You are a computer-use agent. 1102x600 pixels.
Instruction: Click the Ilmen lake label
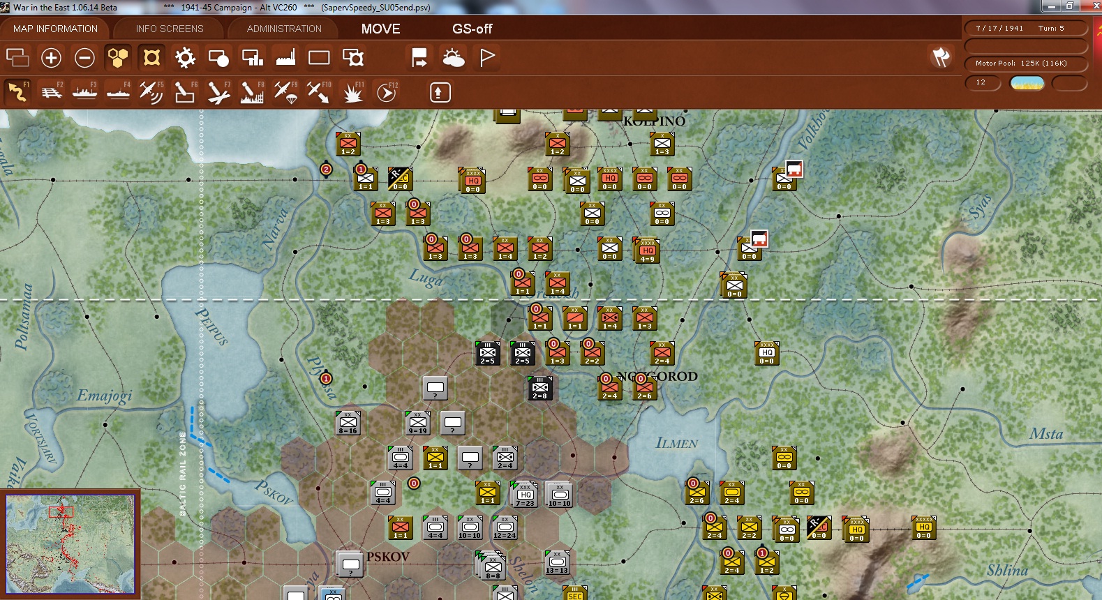[676, 443]
